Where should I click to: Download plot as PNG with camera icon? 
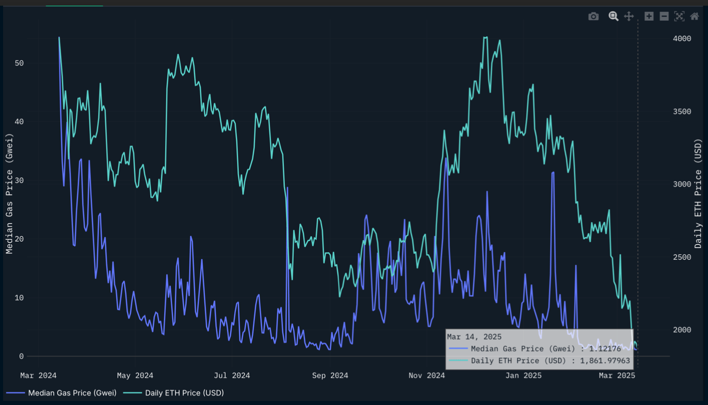[x=593, y=16]
